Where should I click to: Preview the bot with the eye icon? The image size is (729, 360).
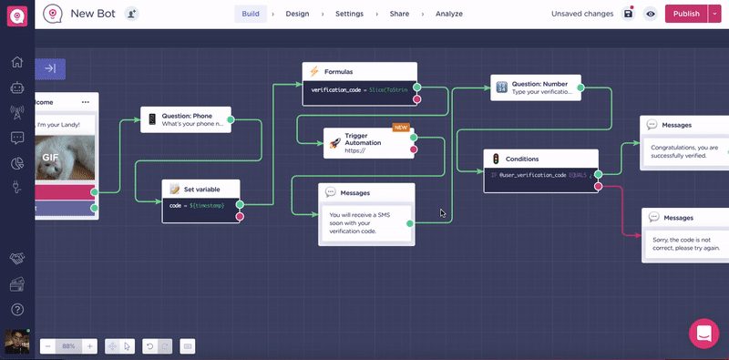click(x=651, y=14)
